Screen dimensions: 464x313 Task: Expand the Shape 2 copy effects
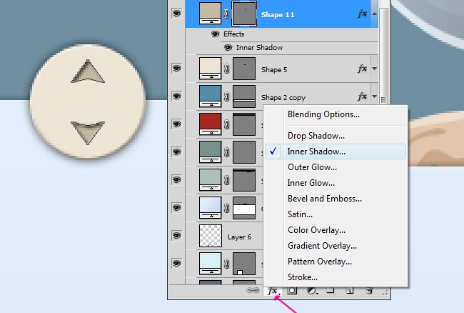[375, 96]
